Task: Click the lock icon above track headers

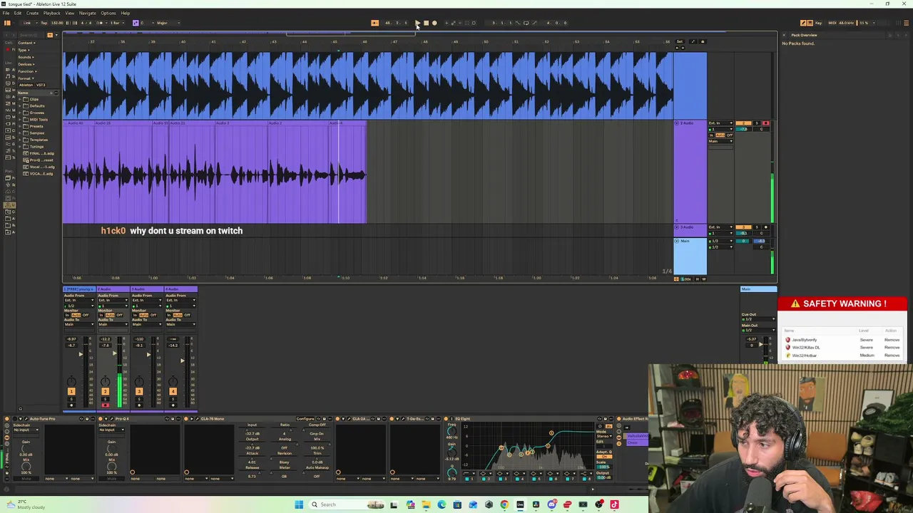Action: [702, 41]
